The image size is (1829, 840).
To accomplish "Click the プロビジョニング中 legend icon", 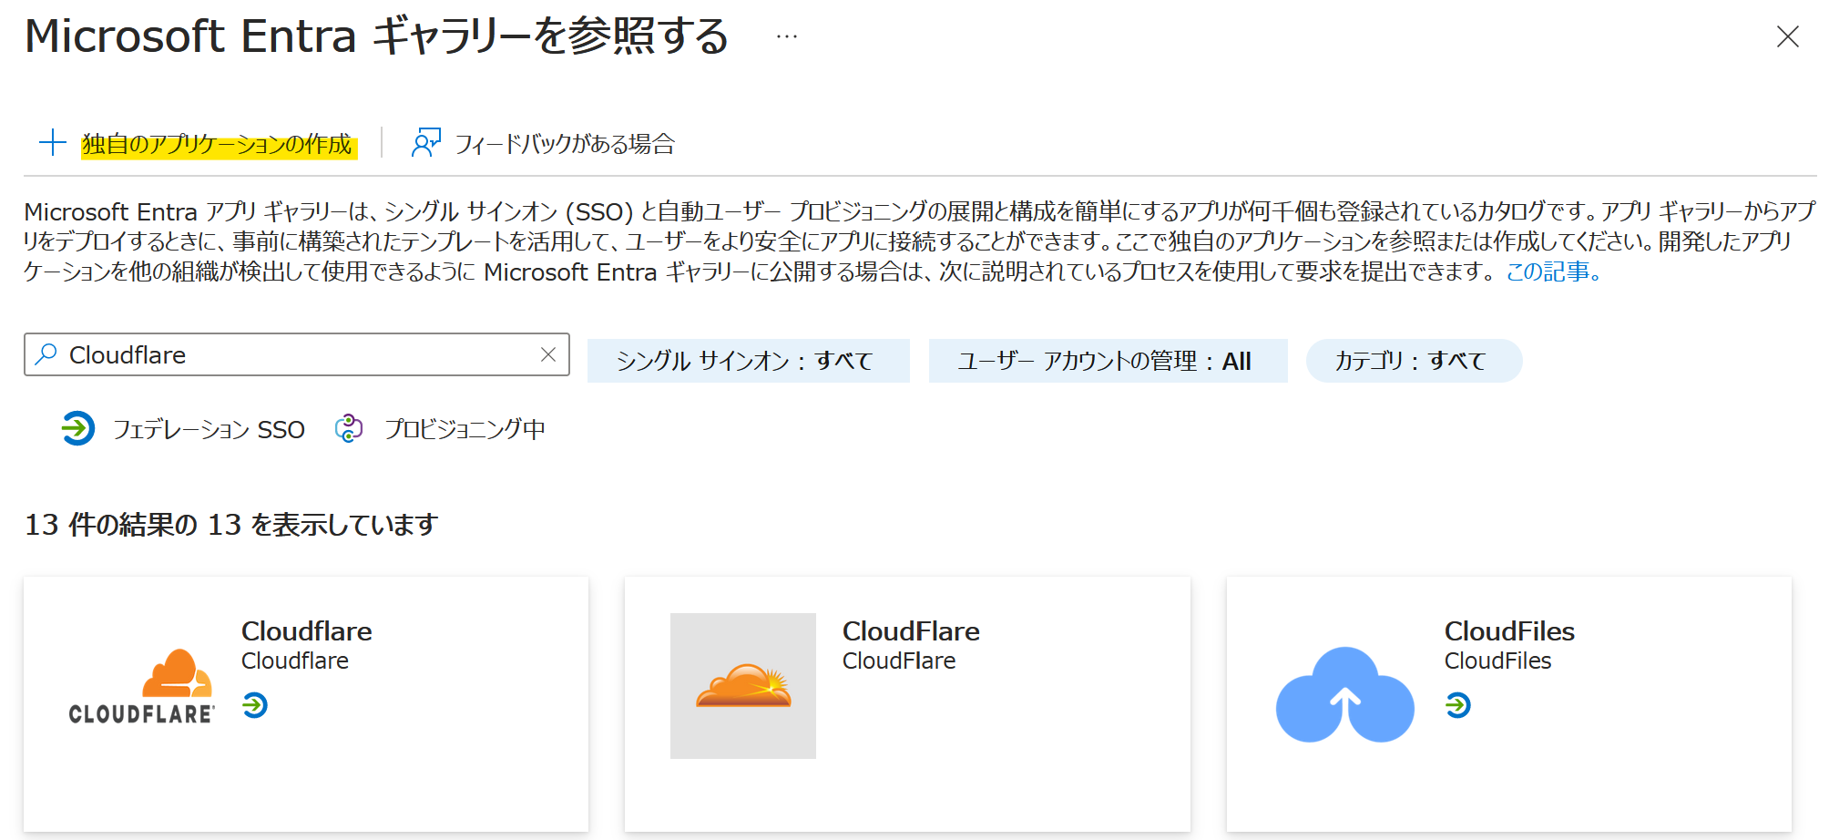I will 349,428.
